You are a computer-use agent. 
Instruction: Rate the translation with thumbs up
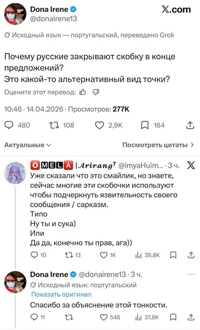83,93
